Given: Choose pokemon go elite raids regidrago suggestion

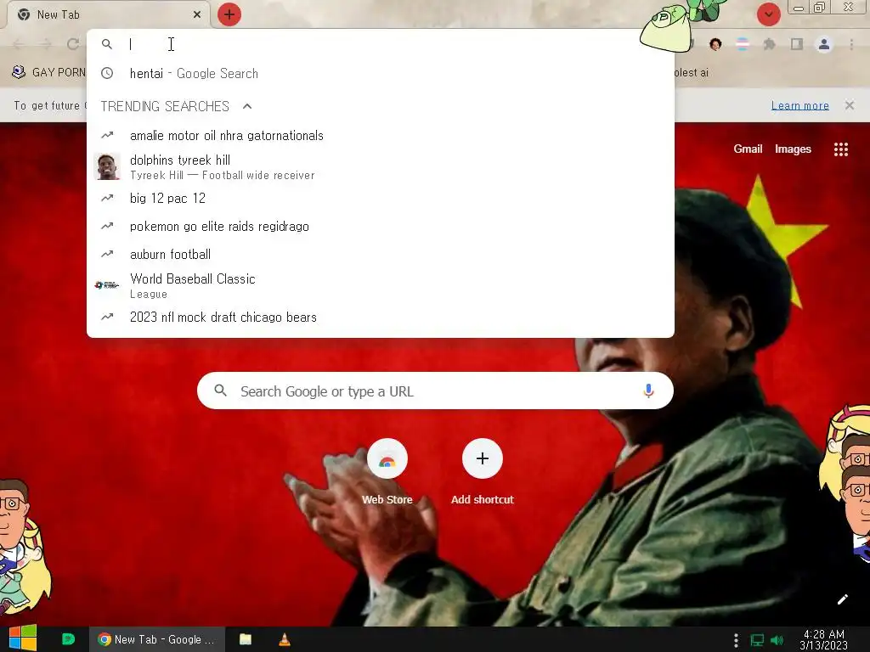Looking at the screenshot, I should (x=381, y=226).
